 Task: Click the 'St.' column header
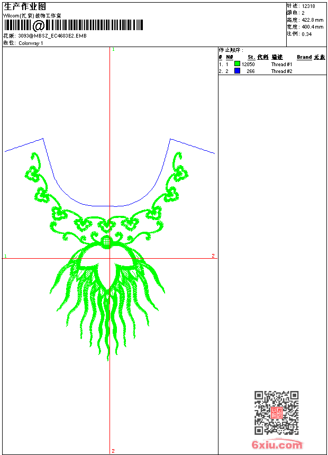pos(251,57)
